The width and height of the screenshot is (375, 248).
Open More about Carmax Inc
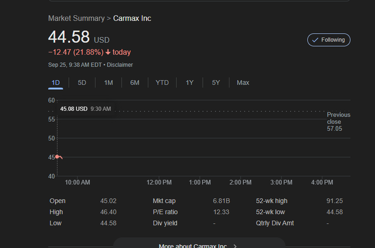pos(199,243)
